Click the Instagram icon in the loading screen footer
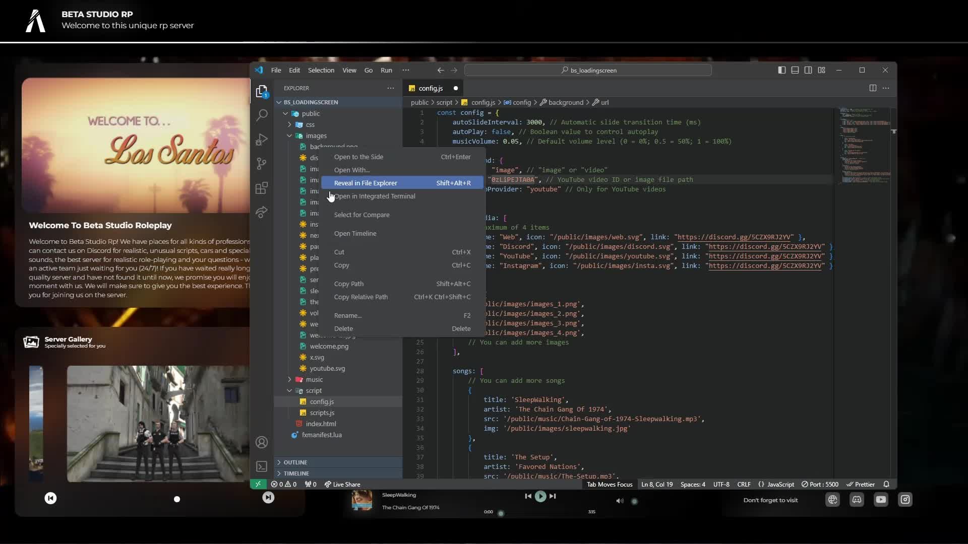This screenshot has height=544, width=968. 905,499
